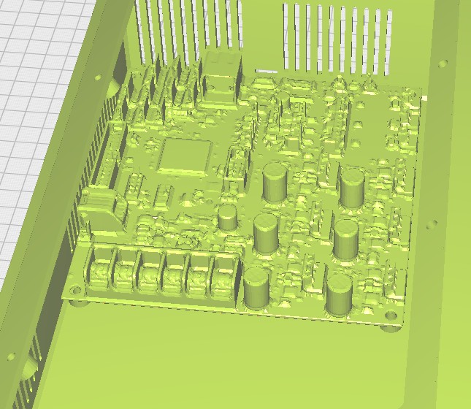The image size is (471, 409).
Task: Select the capacitor at bottom right of board
Action: pos(339,294)
